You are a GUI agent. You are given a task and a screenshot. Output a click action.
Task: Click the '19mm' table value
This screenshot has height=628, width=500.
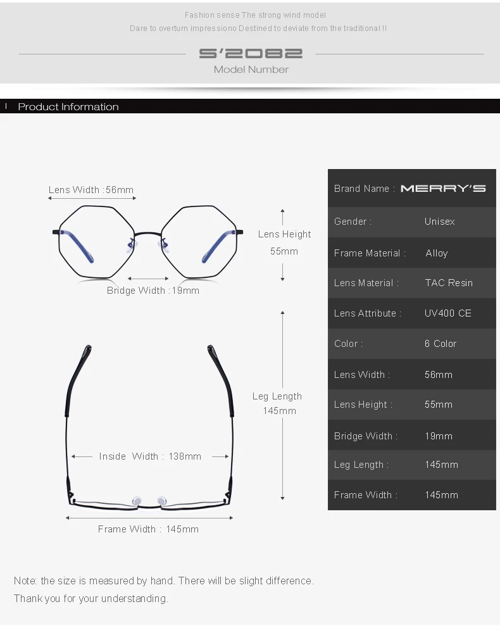439,436
